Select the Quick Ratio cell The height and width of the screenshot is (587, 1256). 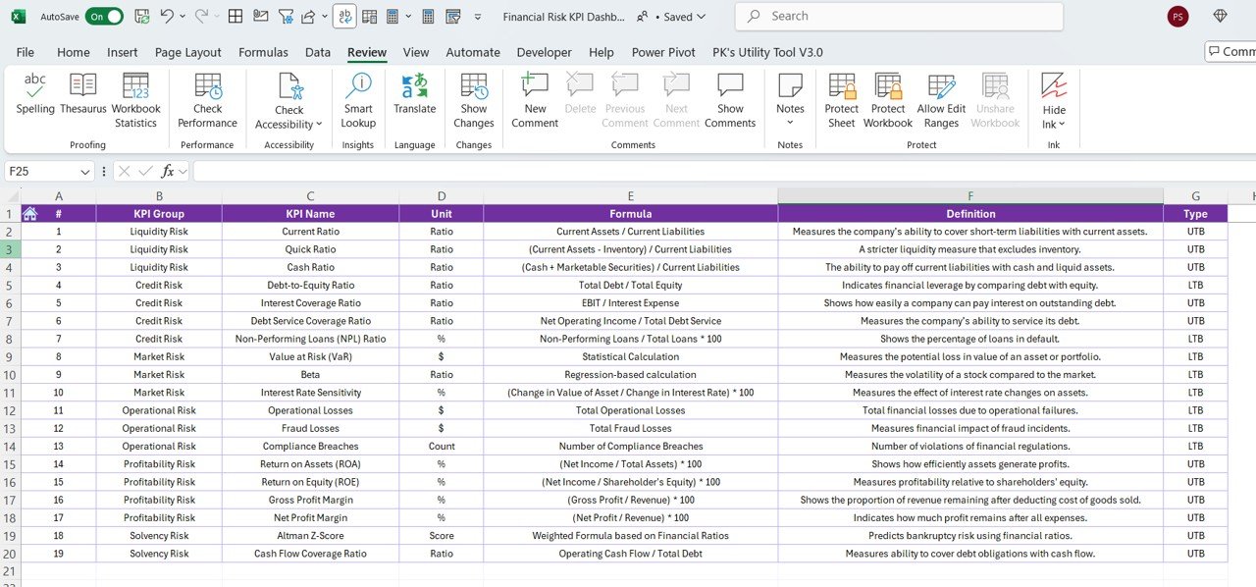(x=310, y=249)
